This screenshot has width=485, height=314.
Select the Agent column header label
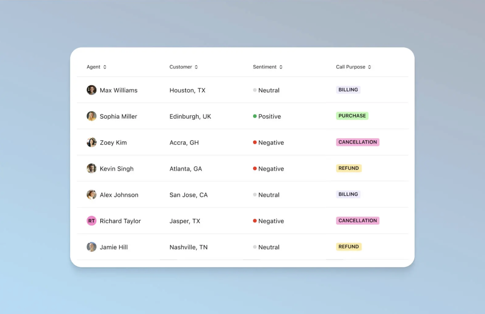point(93,67)
